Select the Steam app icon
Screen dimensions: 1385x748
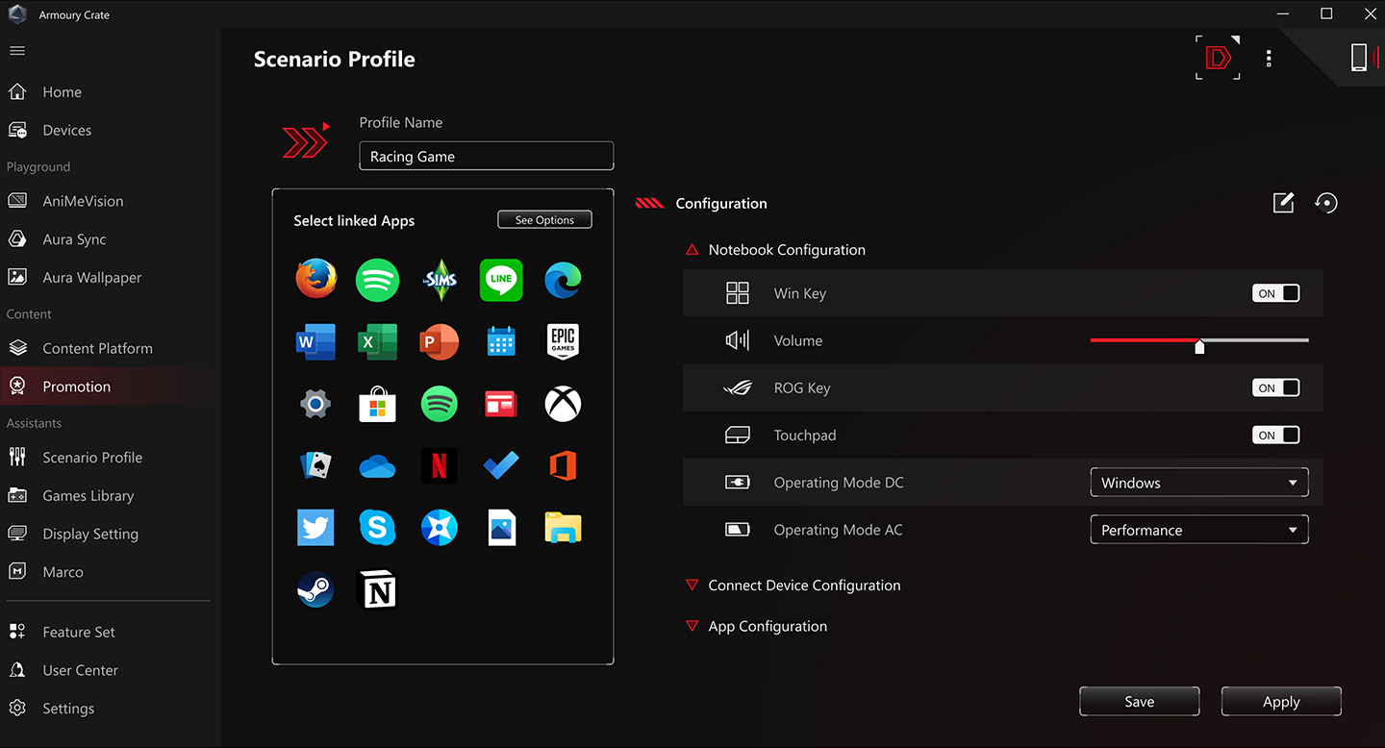315,589
